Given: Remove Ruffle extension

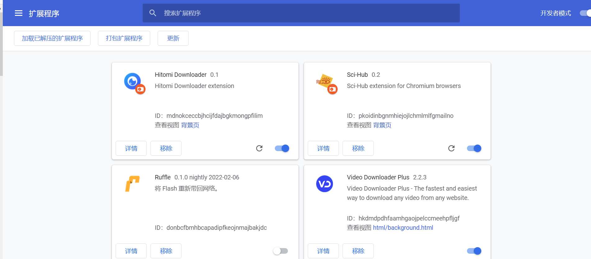Looking at the screenshot, I should [166, 251].
